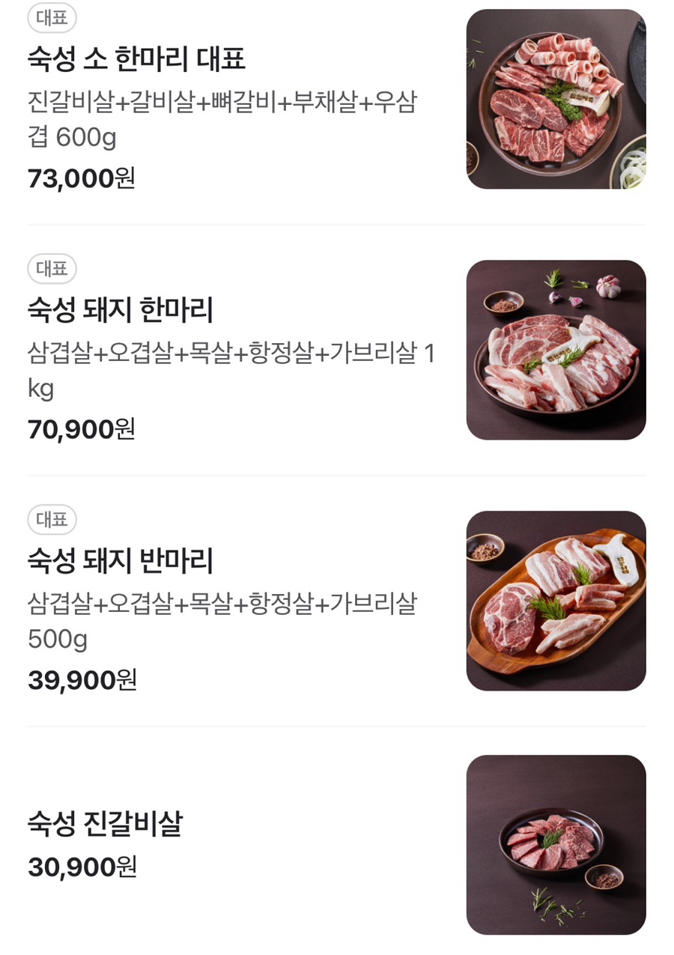Tap the 대표 badge above 숙성 돼지 반마리

coord(52,520)
